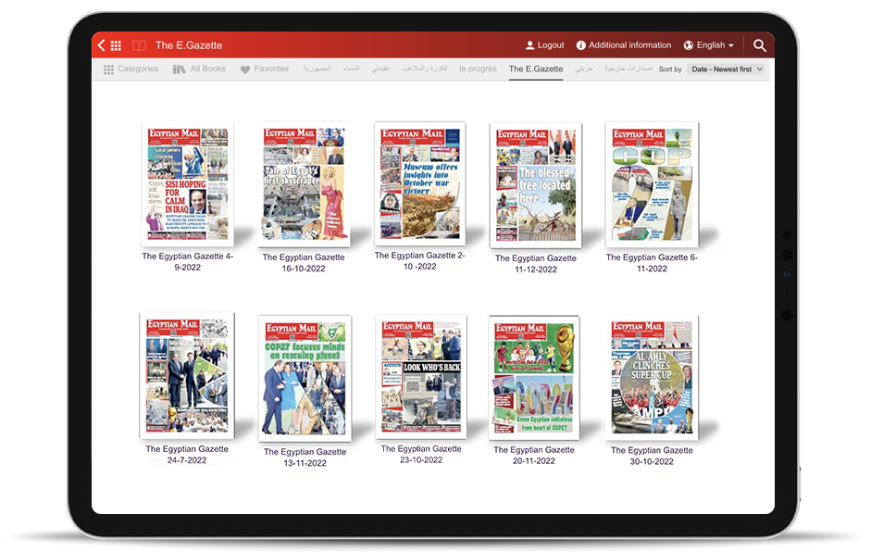Click the title The Egyptian Gazette 2-10-2022
This screenshot has height=552, width=871.
(420, 260)
